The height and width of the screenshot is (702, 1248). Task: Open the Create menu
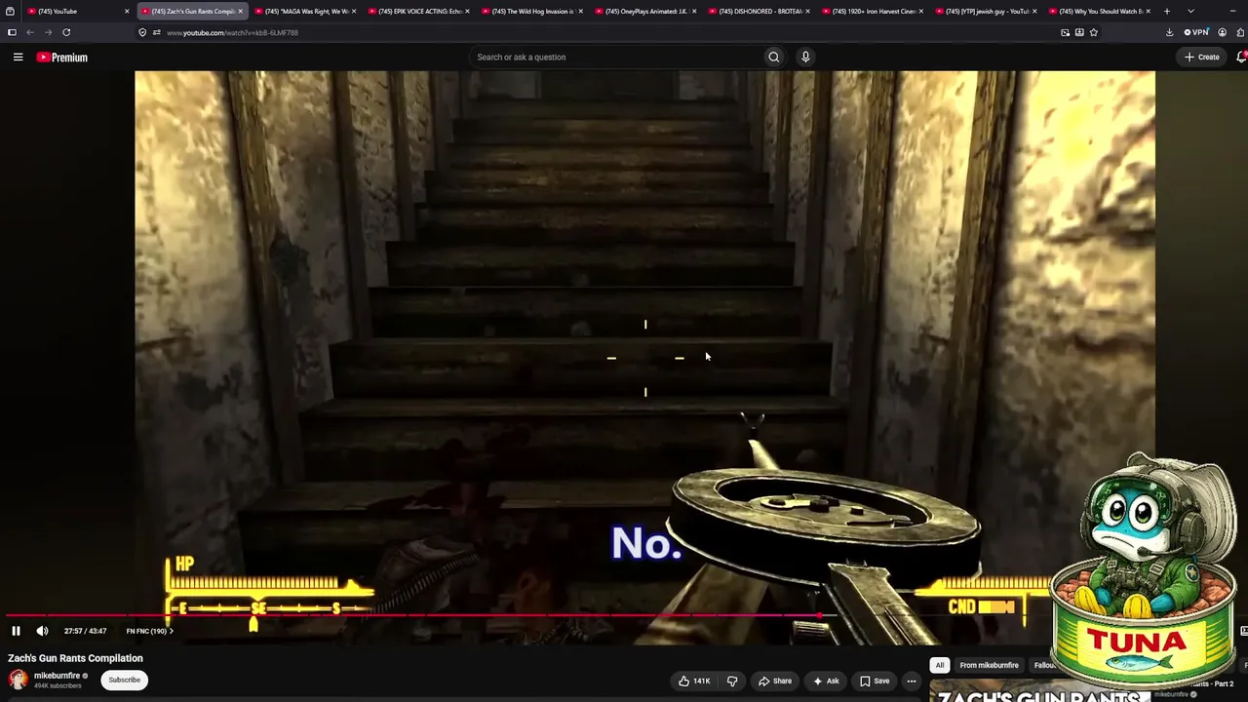[x=1201, y=57]
